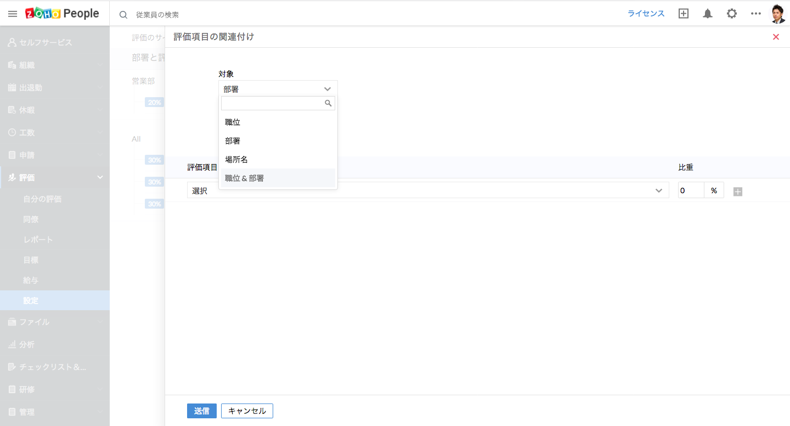The image size is (790, 426).
Task: Click the 従業員の検索 search field
Action: point(157,15)
